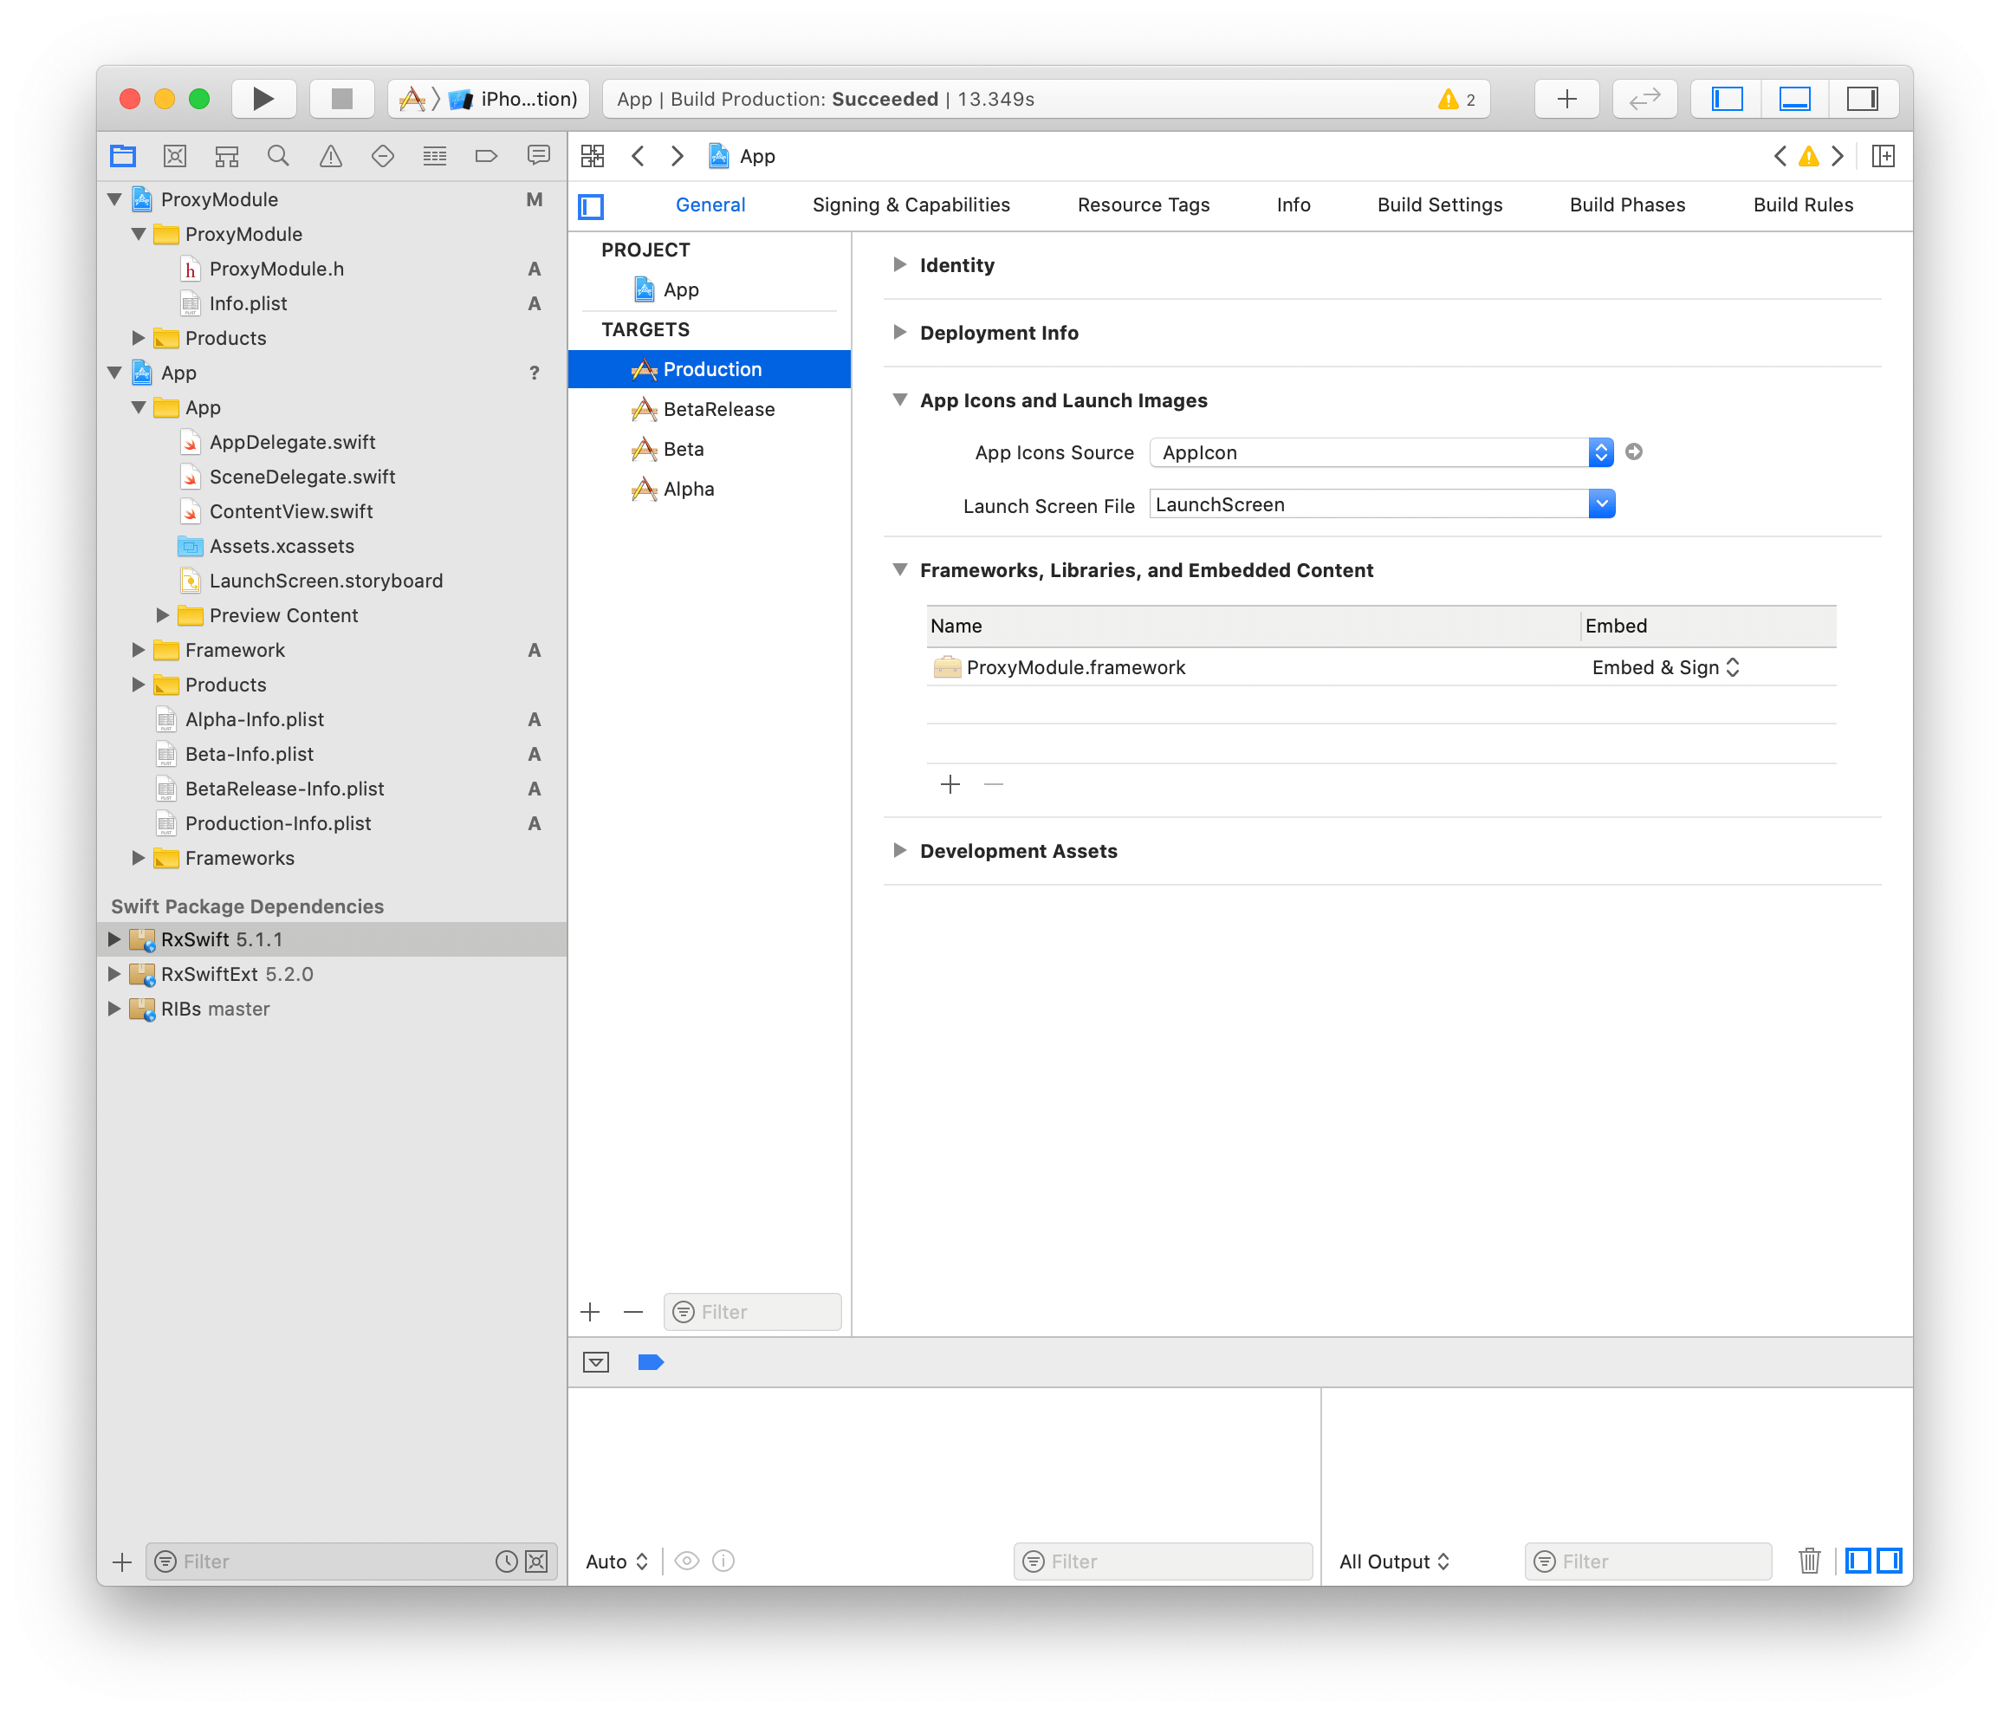Screen dimensions: 2010x1714
Task: Open the Info tab
Action: [x=1294, y=205]
